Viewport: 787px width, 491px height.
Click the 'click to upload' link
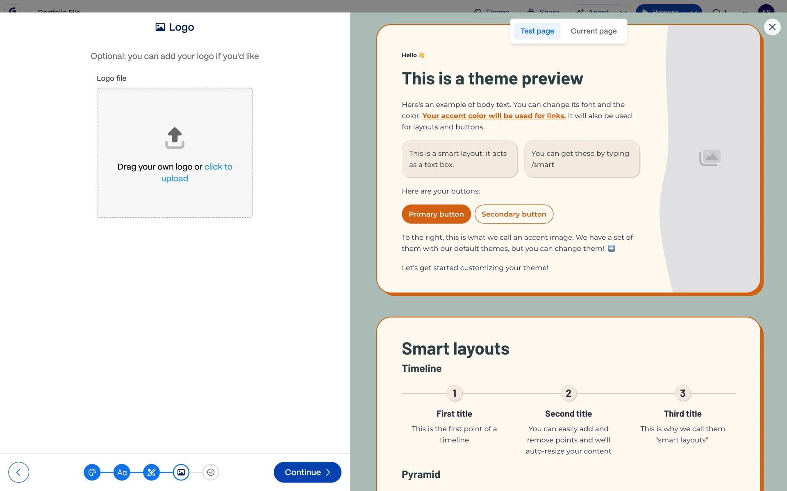218,167
